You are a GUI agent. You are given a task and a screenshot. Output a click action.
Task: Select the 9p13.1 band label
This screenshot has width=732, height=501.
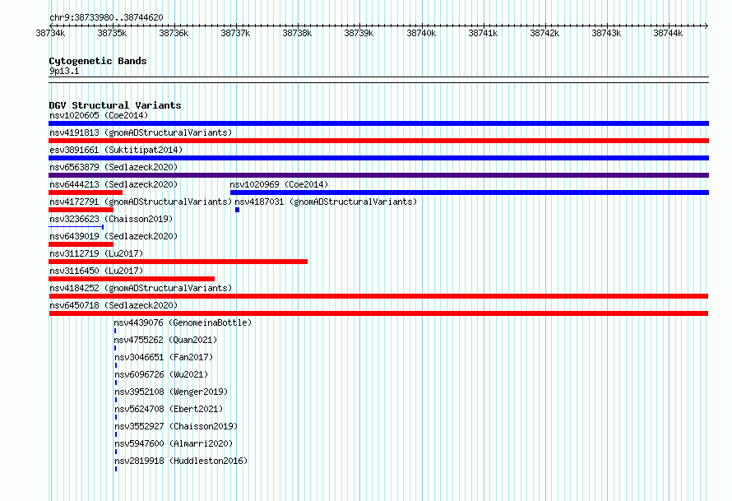click(64, 71)
